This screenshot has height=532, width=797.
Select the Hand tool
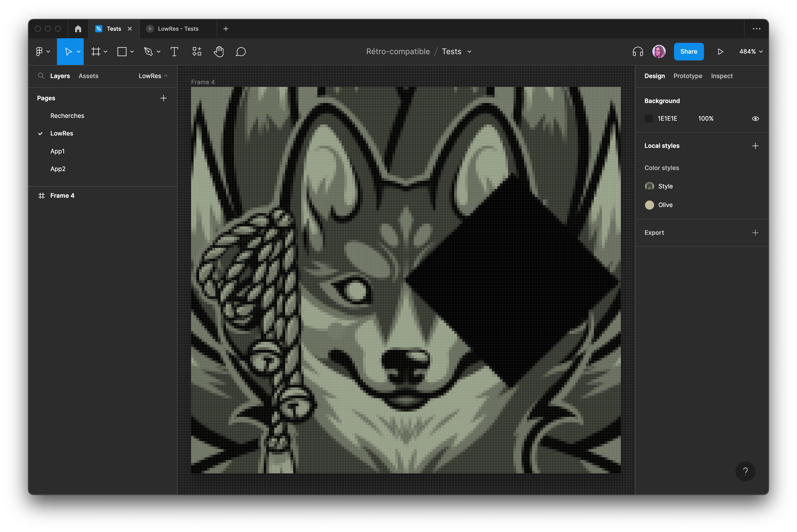coord(218,52)
